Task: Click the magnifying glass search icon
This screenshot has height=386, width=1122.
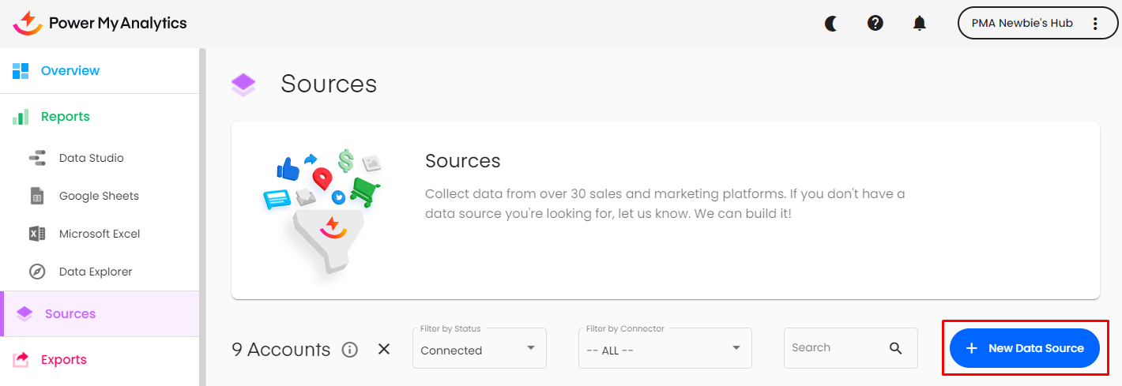Action: coord(895,348)
